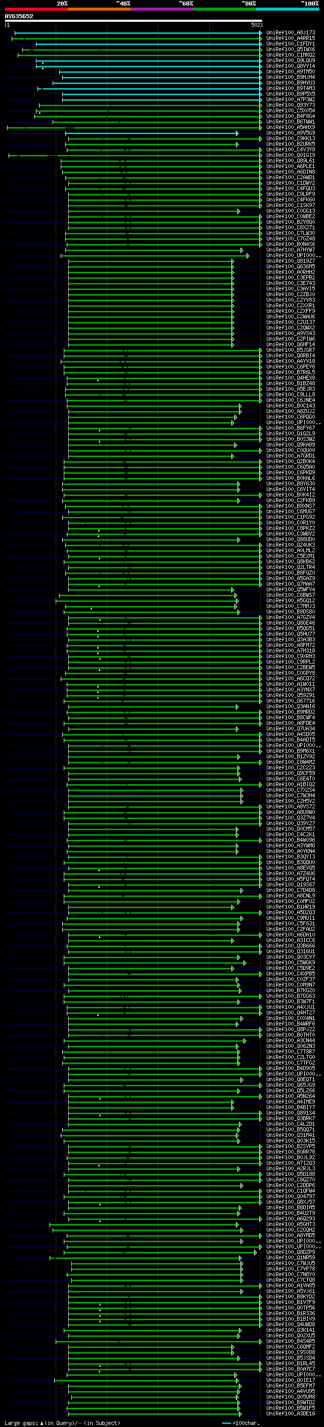Select the UniRef100_C6QMF2 label

pos(291,1347)
